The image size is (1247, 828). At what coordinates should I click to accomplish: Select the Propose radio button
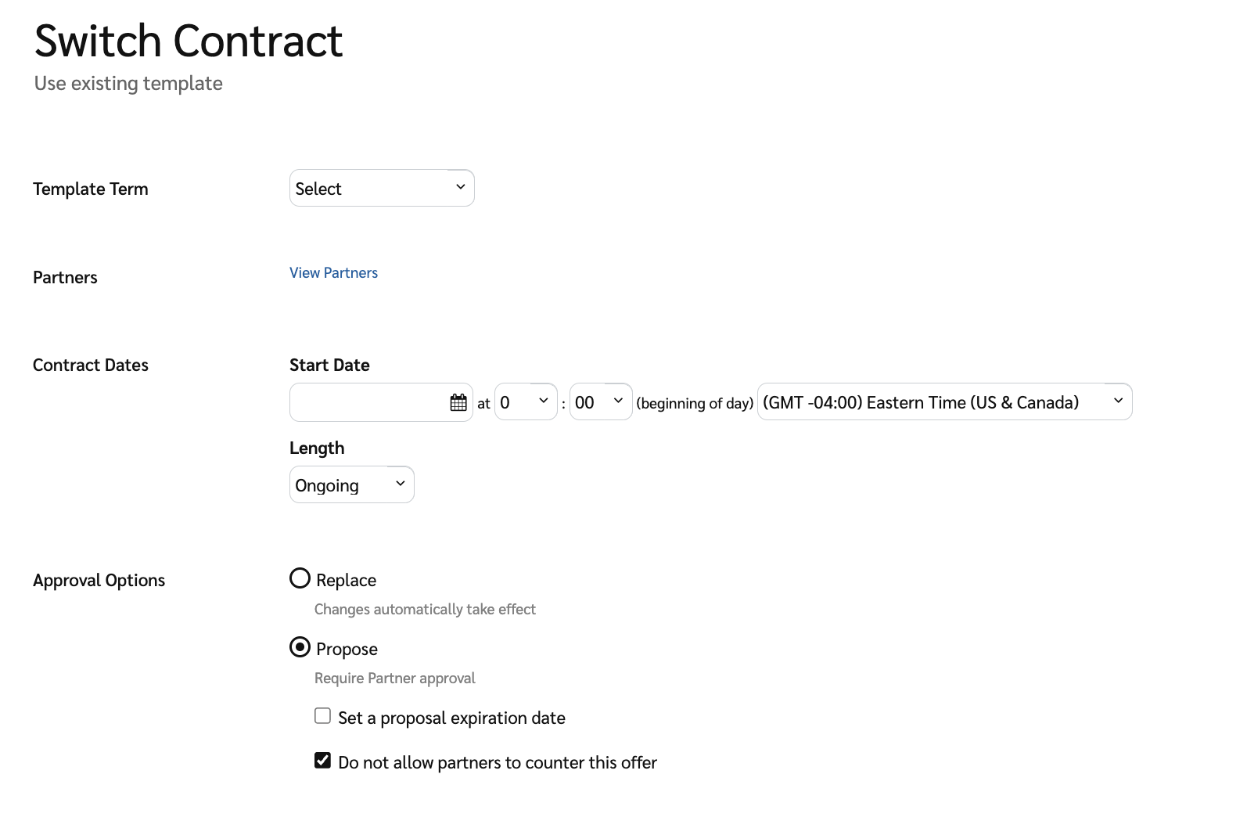(300, 647)
